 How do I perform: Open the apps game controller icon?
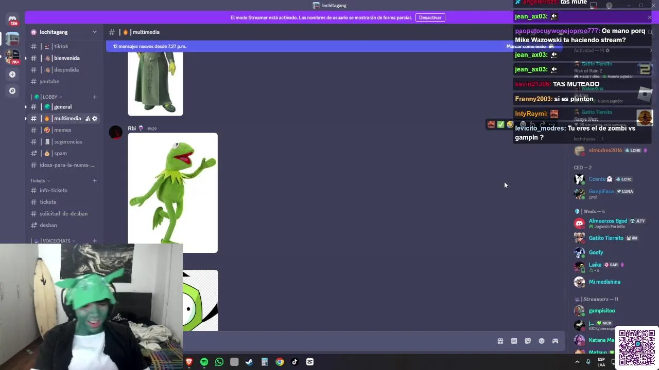coord(556,341)
